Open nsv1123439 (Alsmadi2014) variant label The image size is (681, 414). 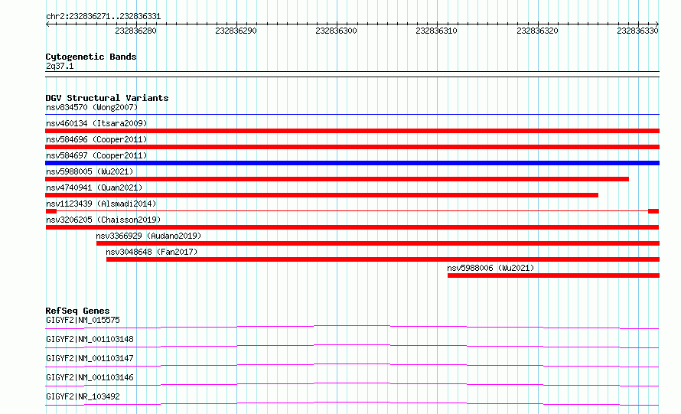(x=101, y=204)
